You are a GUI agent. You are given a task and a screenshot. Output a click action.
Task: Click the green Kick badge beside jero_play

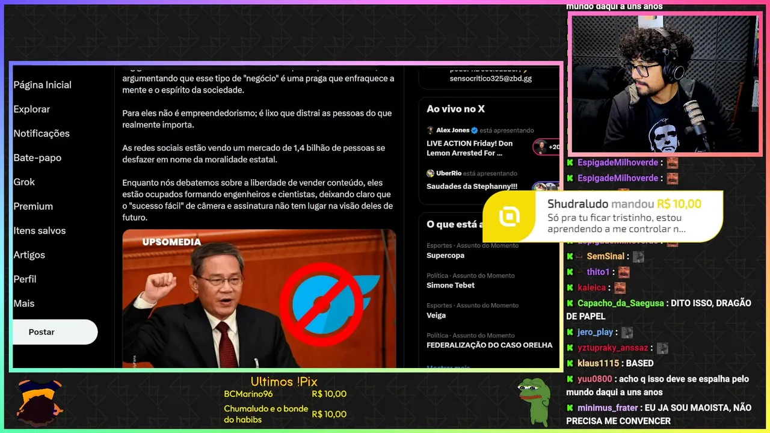(x=570, y=332)
